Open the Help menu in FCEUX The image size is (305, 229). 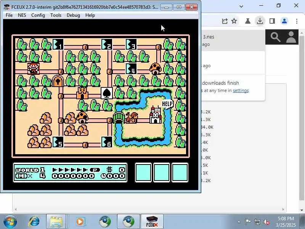(90, 15)
